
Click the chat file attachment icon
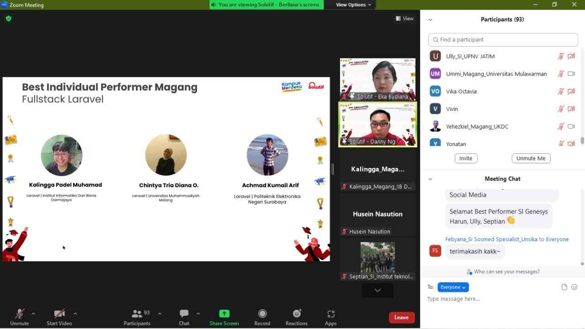[564, 287]
